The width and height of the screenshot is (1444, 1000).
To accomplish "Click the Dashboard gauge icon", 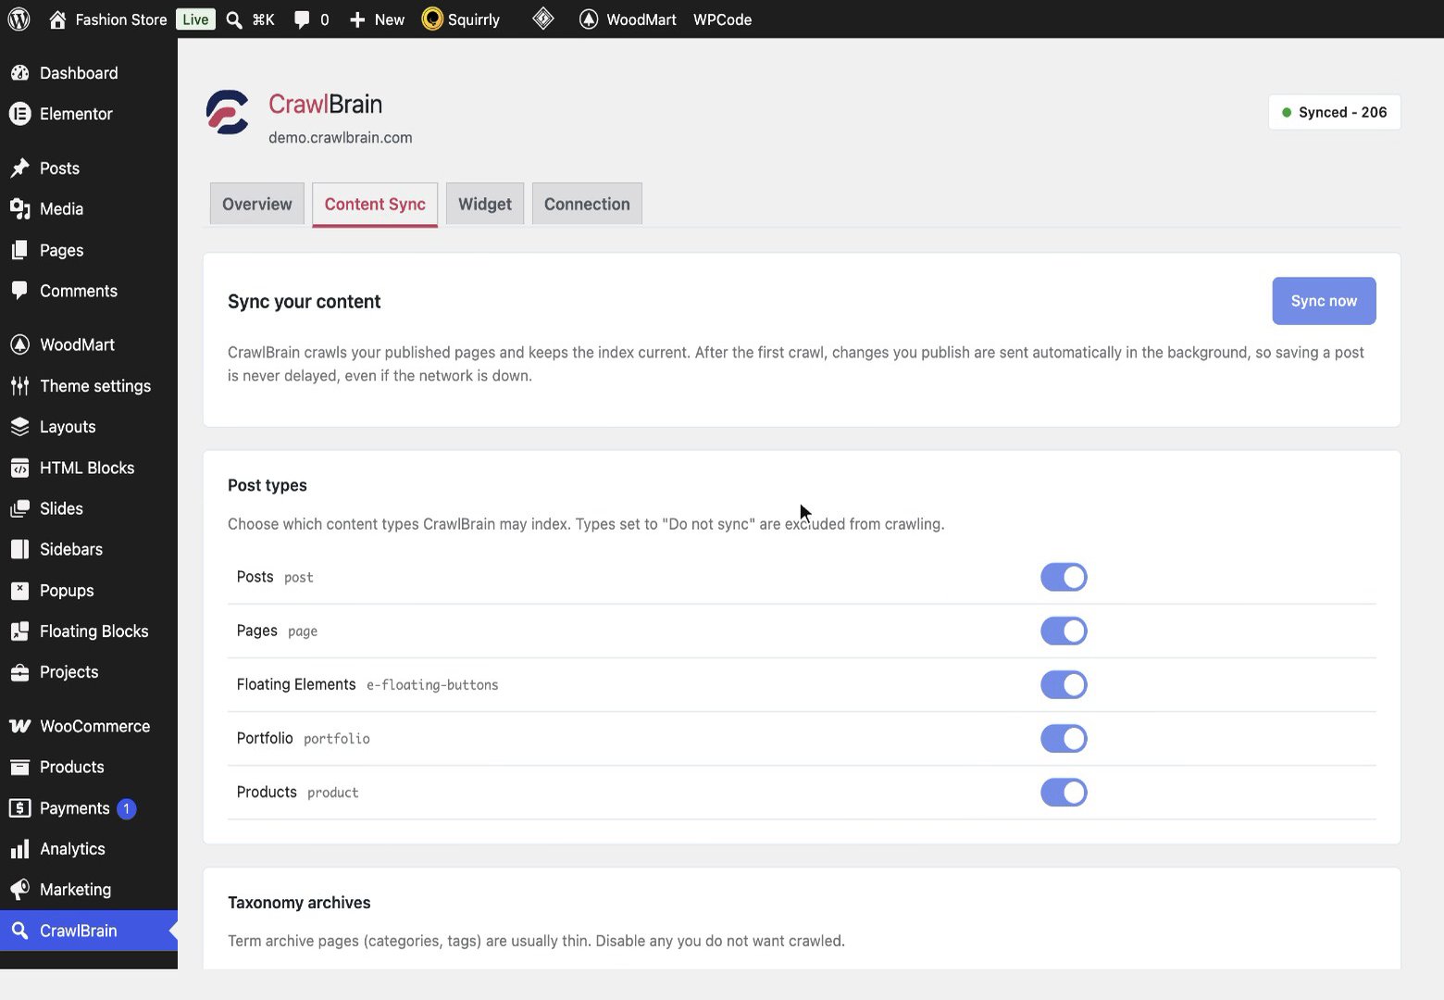I will [19, 73].
